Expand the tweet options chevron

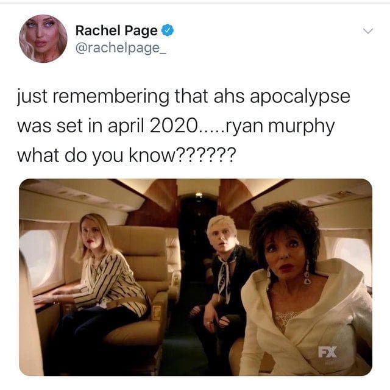pyautogui.click(x=368, y=31)
